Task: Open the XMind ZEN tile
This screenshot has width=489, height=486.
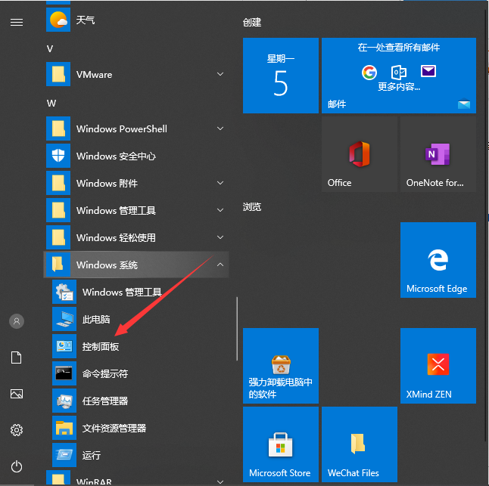Action: click(x=438, y=366)
